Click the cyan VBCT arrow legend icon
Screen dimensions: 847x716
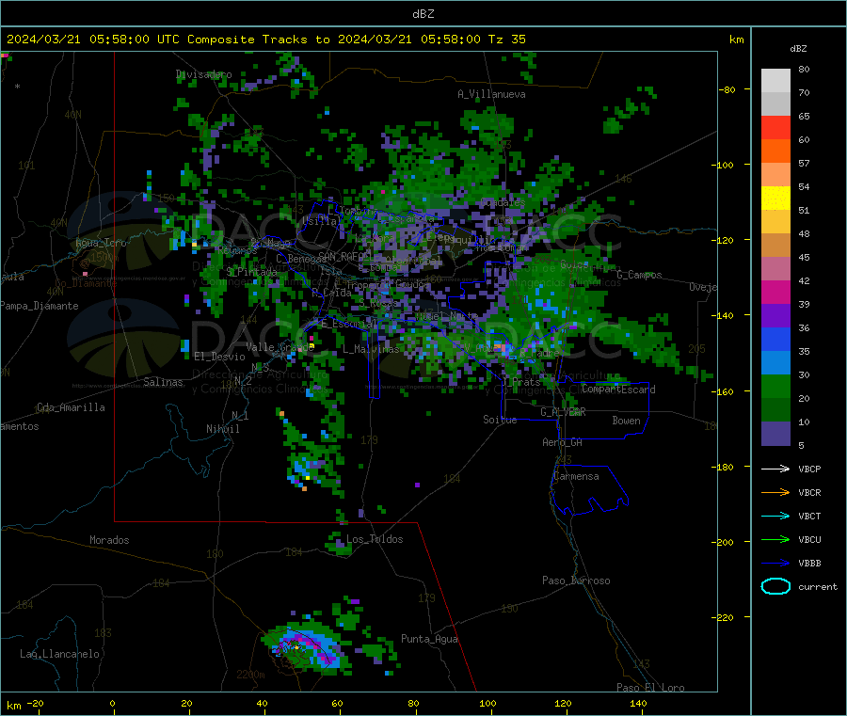(x=775, y=516)
